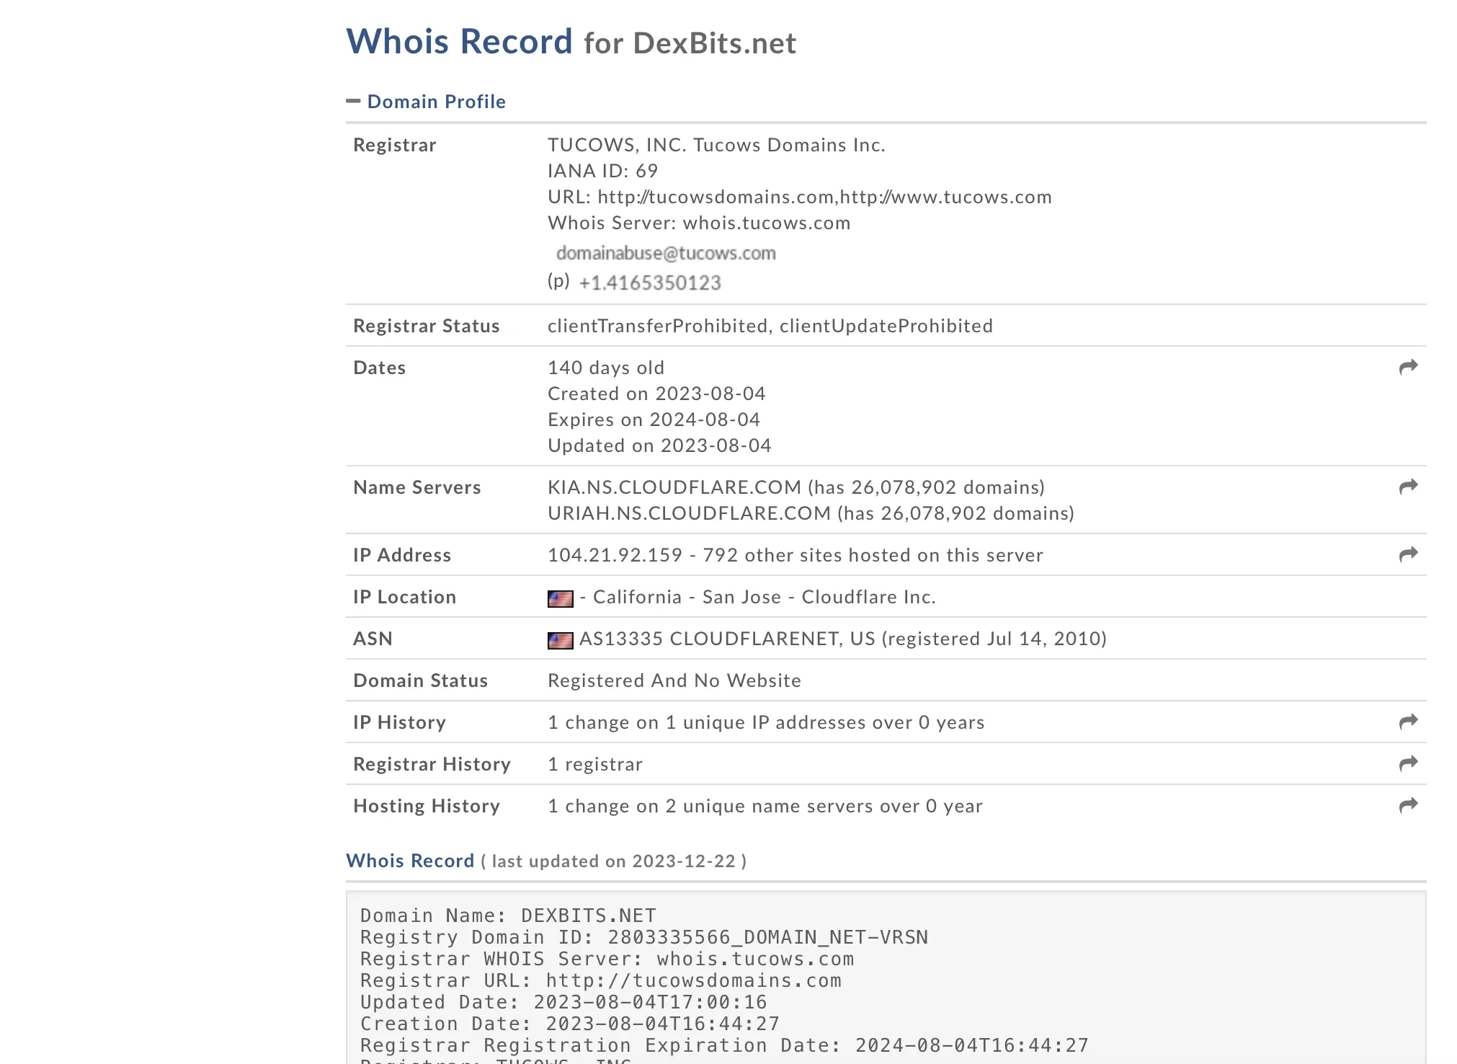Click the +1.4165350123 phone number

[650, 283]
